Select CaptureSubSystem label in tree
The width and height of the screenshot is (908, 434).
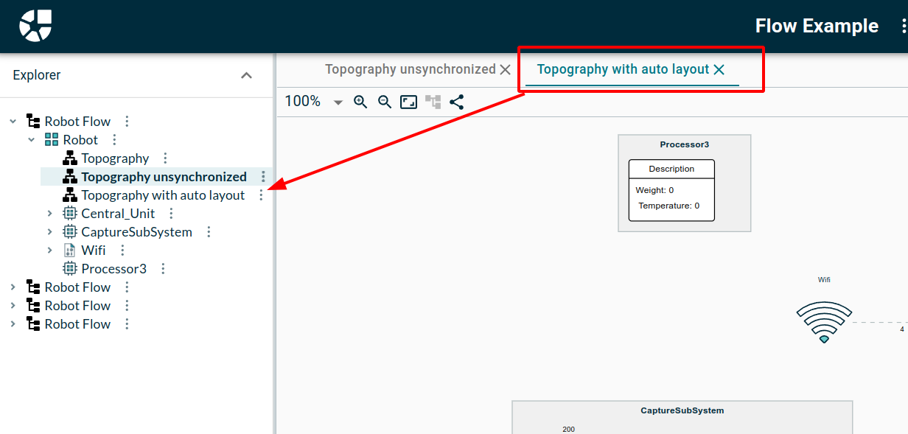click(x=136, y=232)
